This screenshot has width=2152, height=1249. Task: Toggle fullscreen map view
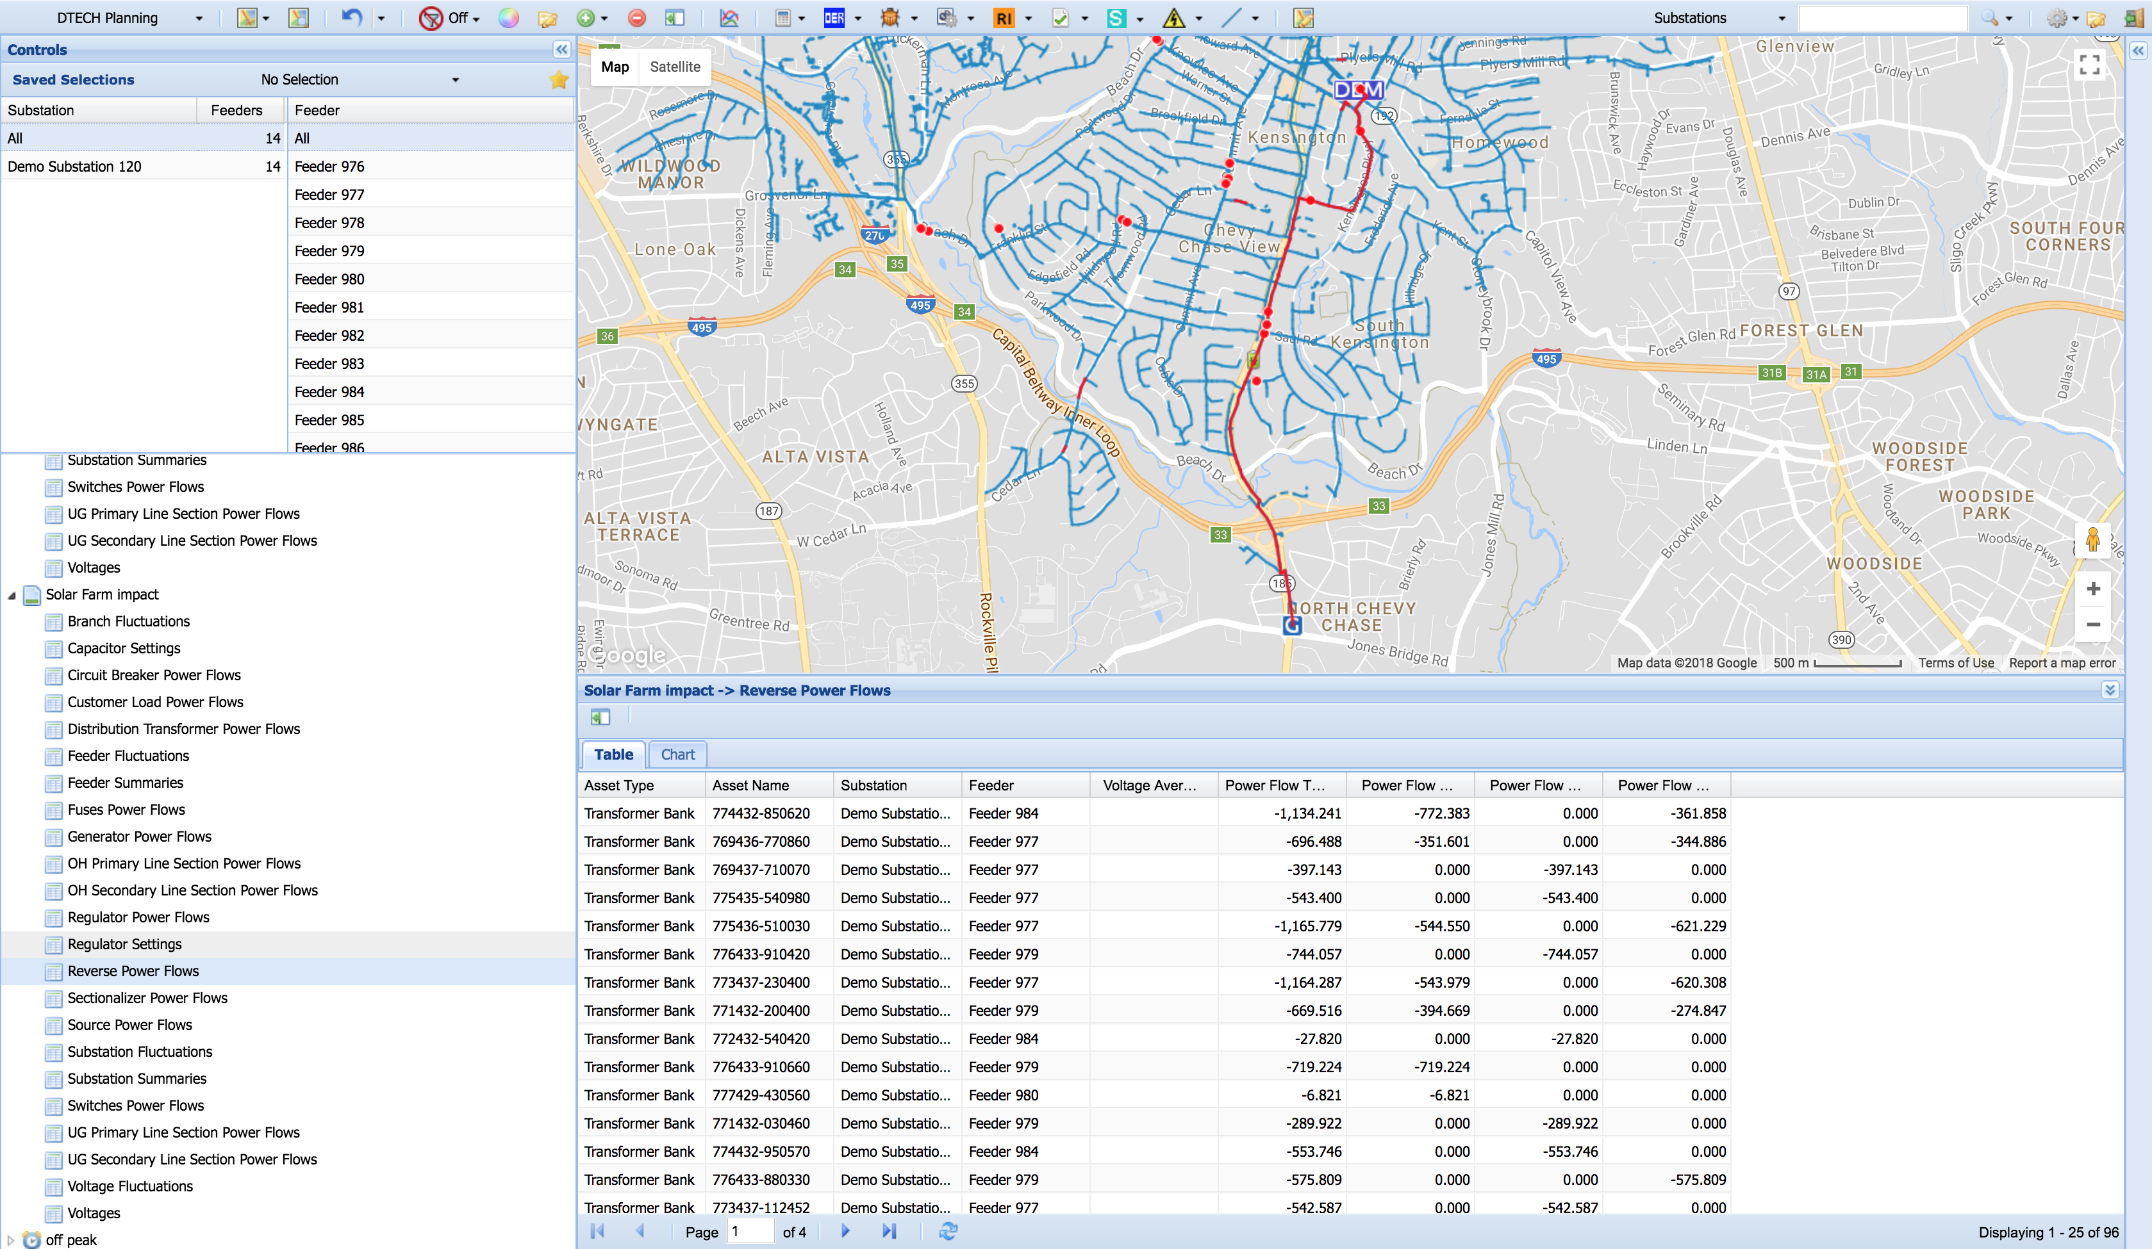tap(2090, 65)
